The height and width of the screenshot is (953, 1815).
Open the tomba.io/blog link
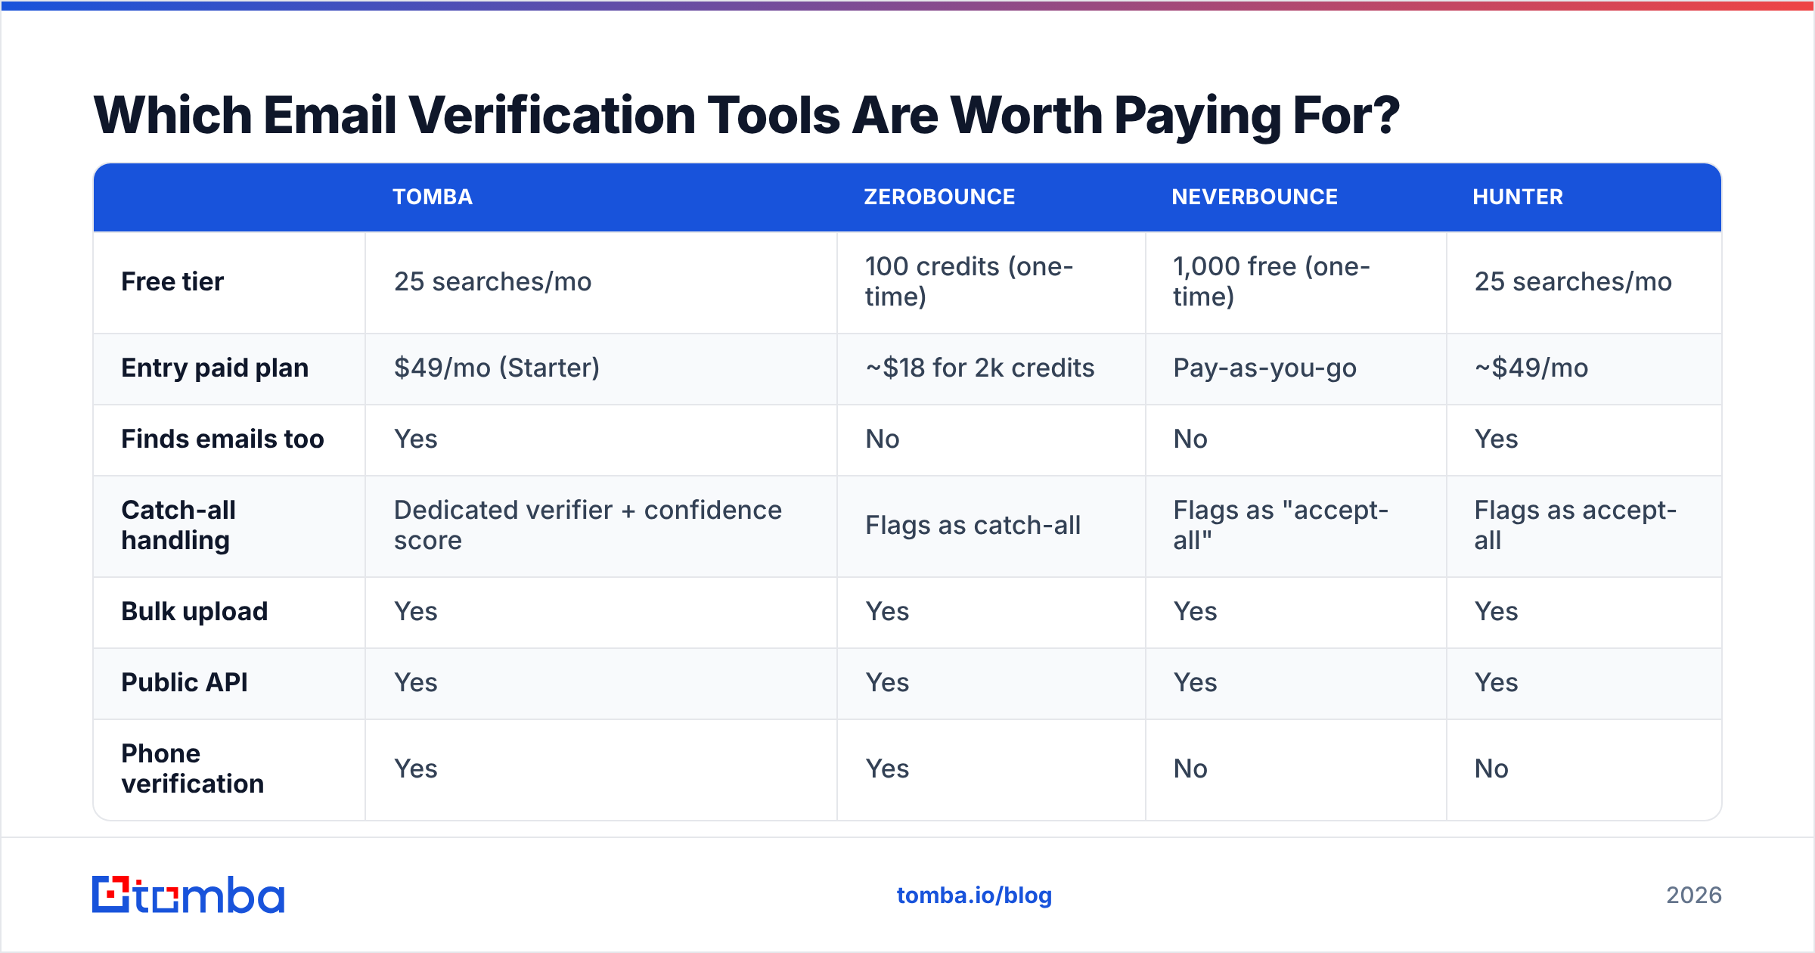coord(974,896)
